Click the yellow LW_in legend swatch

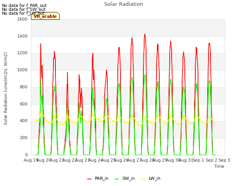[x=143, y=179]
